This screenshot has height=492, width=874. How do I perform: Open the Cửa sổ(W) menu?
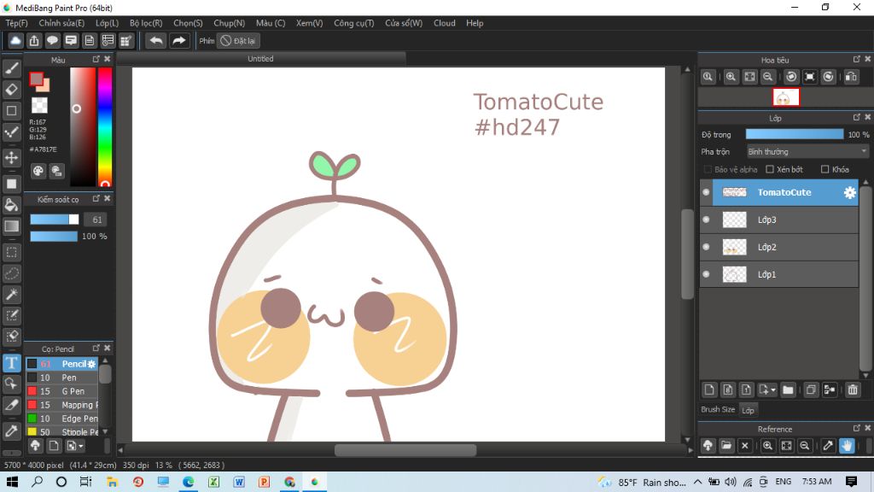(404, 23)
